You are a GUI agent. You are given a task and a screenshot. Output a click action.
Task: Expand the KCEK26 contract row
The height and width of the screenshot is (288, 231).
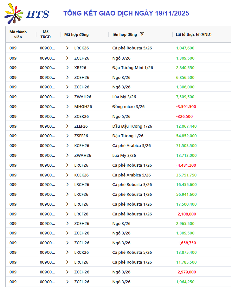click(67, 175)
